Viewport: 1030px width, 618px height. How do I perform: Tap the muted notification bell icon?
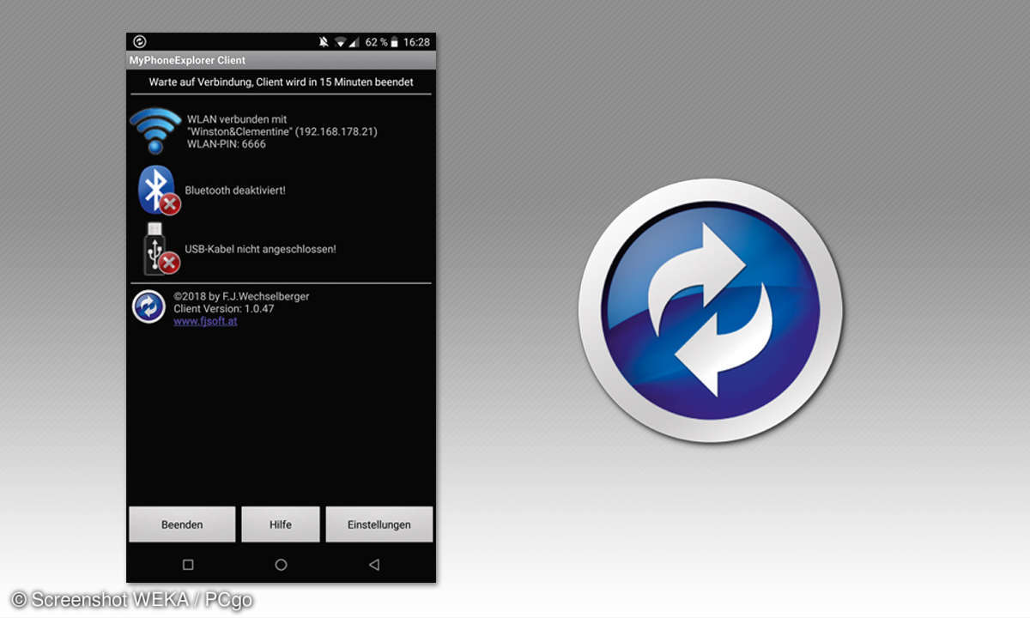pos(324,42)
